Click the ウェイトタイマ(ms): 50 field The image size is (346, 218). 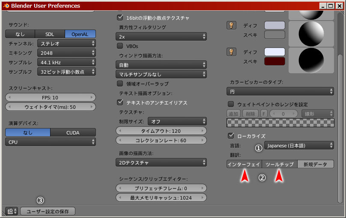point(51,107)
